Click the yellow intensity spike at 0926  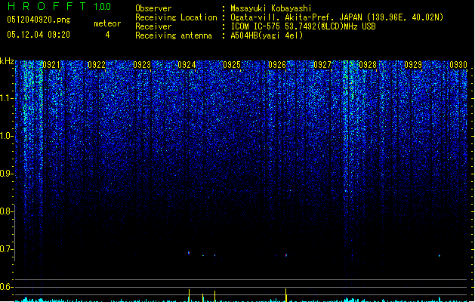pos(285,295)
